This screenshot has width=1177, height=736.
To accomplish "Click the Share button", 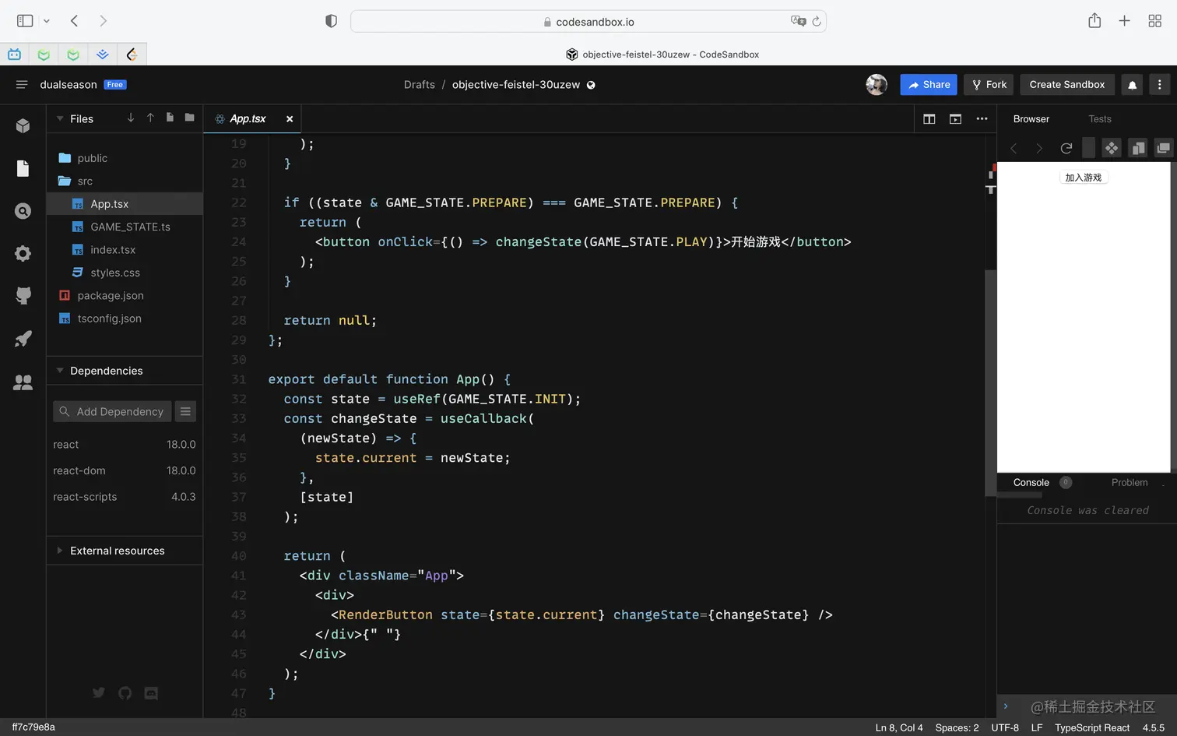I will point(929,84).
